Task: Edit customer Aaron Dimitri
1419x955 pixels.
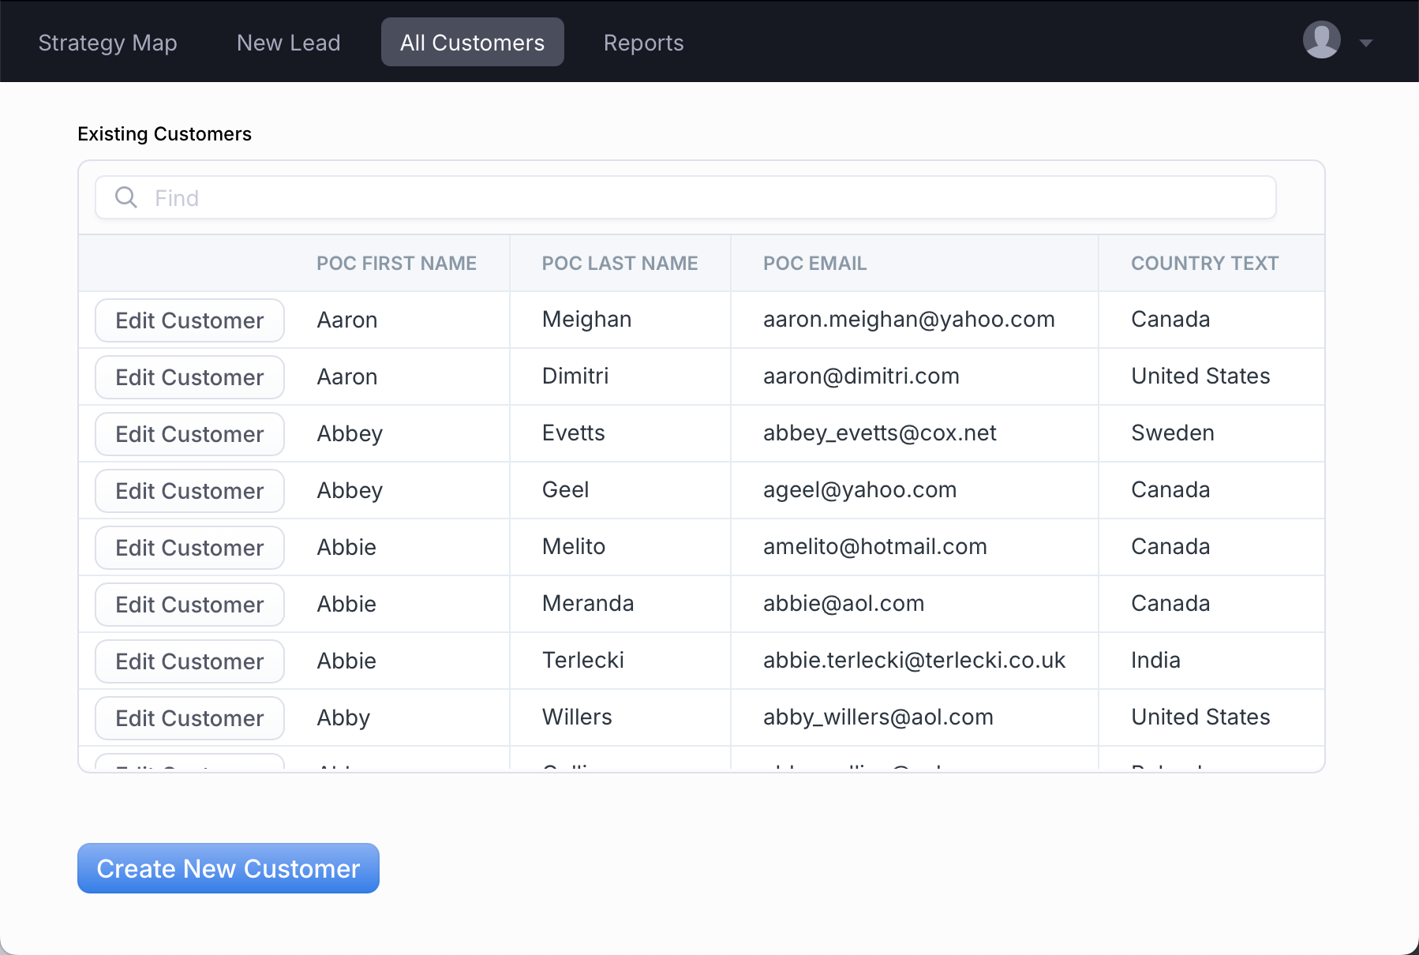Action: (x=189, y=377)
